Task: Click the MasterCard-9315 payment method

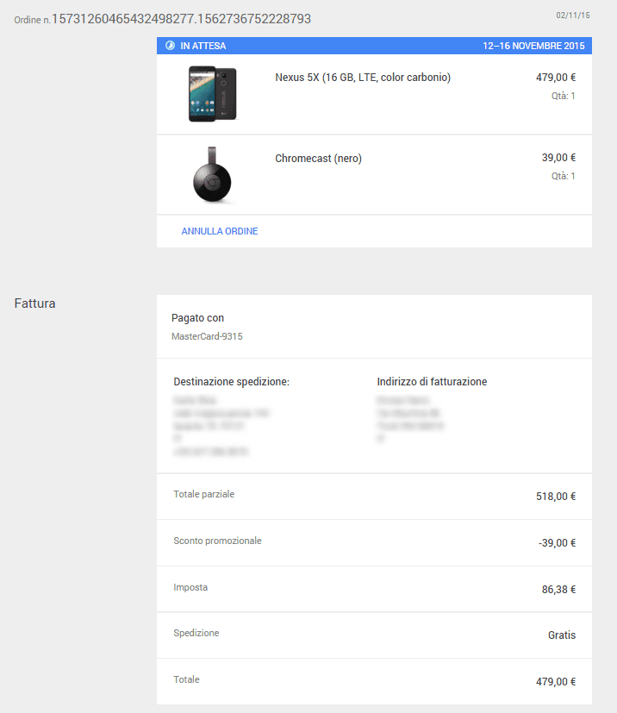Action: 207,336
